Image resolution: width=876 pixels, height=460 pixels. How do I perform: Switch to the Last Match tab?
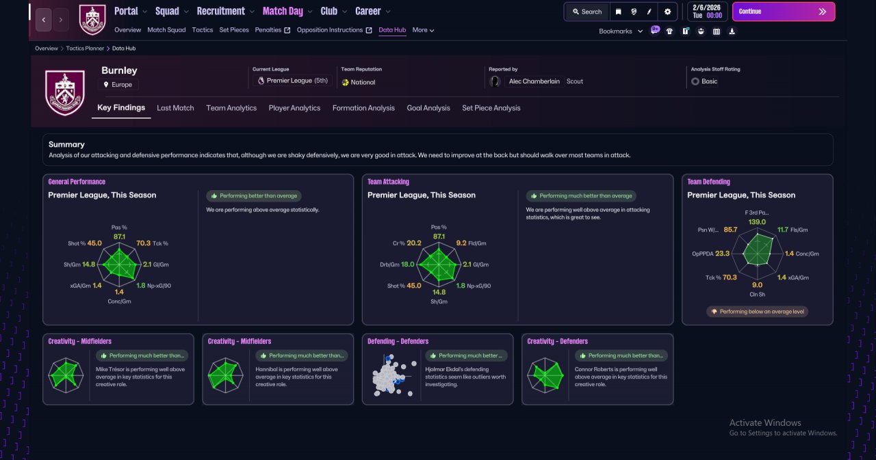coord(175,108)
